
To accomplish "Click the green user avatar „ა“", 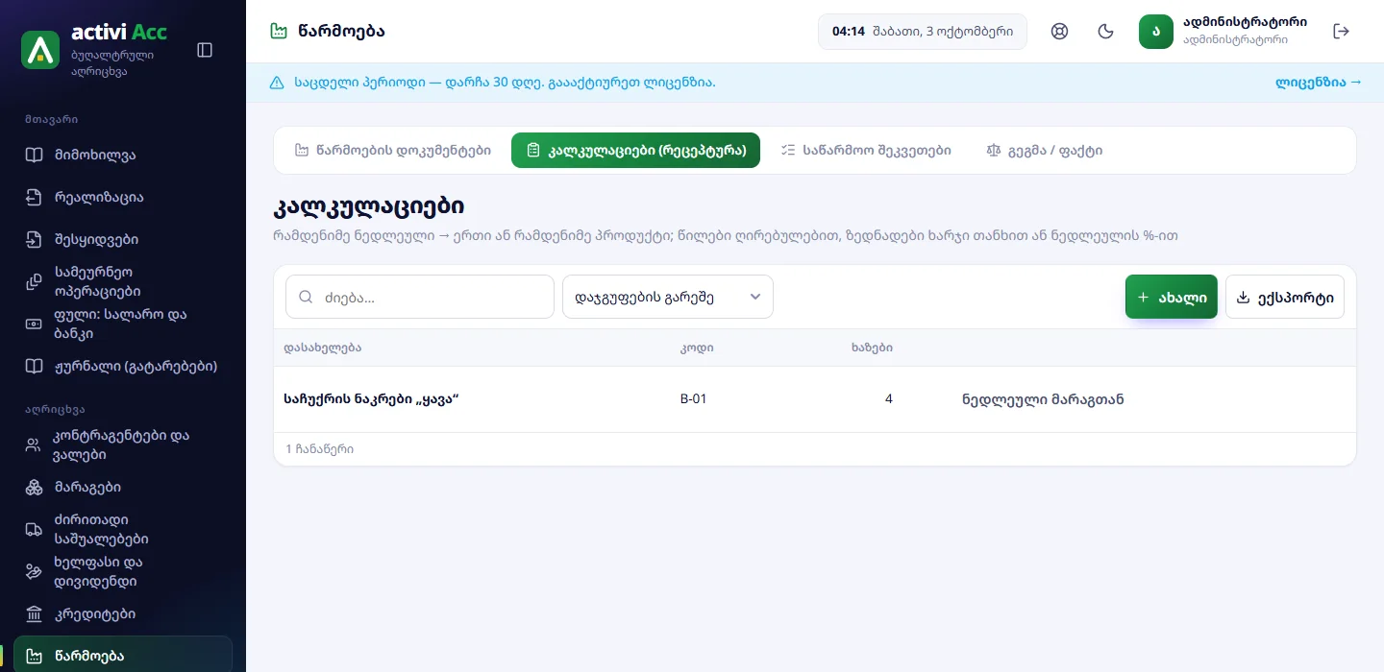I will 1156,32.
